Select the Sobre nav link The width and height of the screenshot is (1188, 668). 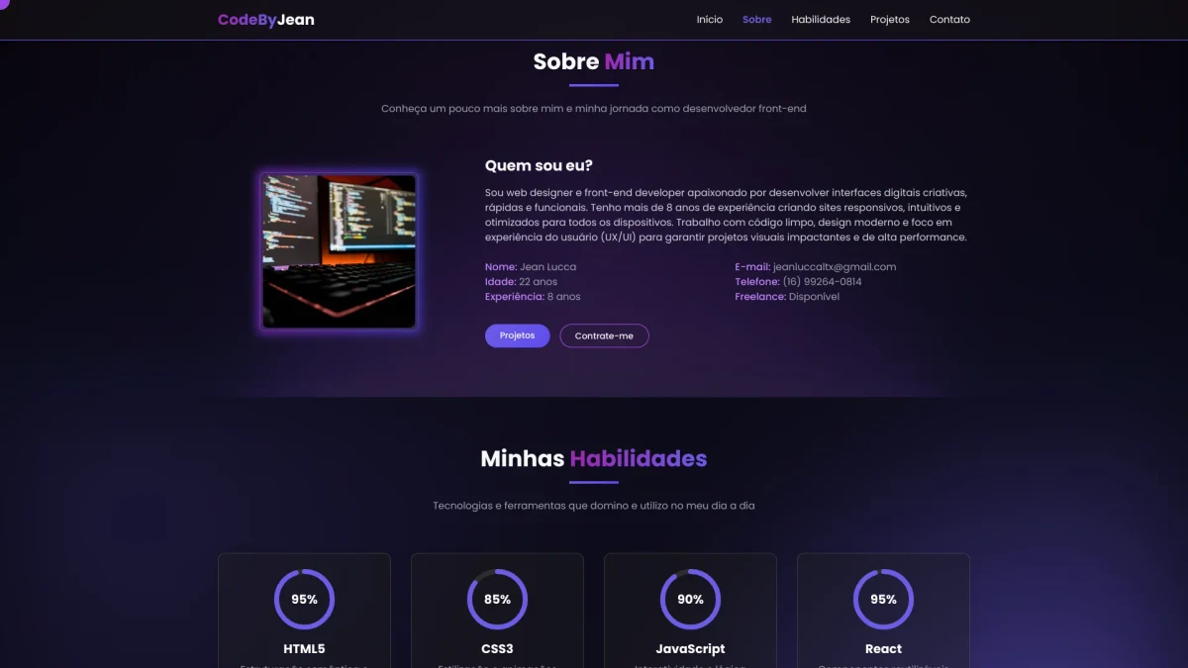point(757,20)
